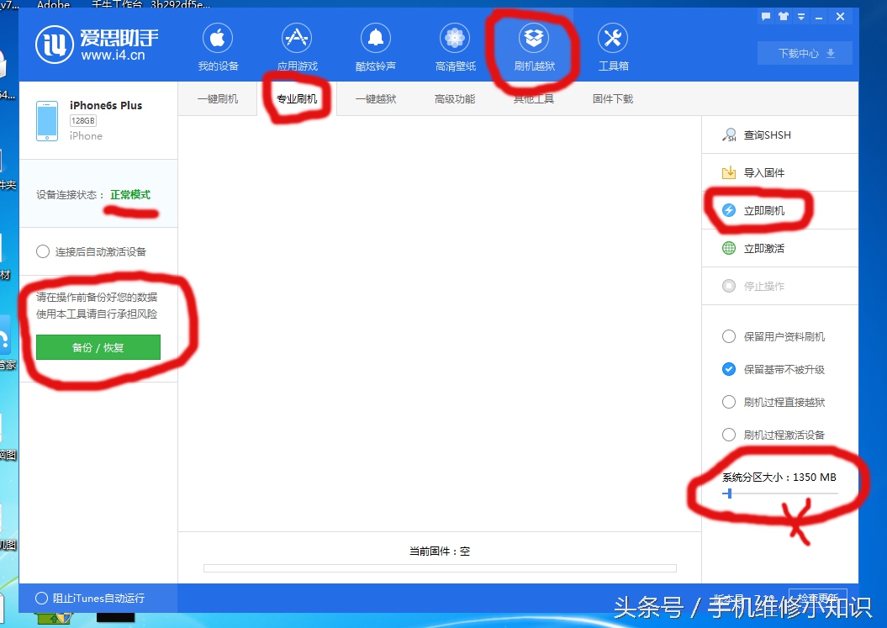This screenshot has width=887, height=628.
Task: Adjust the 系统分区大小 partition size slider
Action: (x=726, y=494)
